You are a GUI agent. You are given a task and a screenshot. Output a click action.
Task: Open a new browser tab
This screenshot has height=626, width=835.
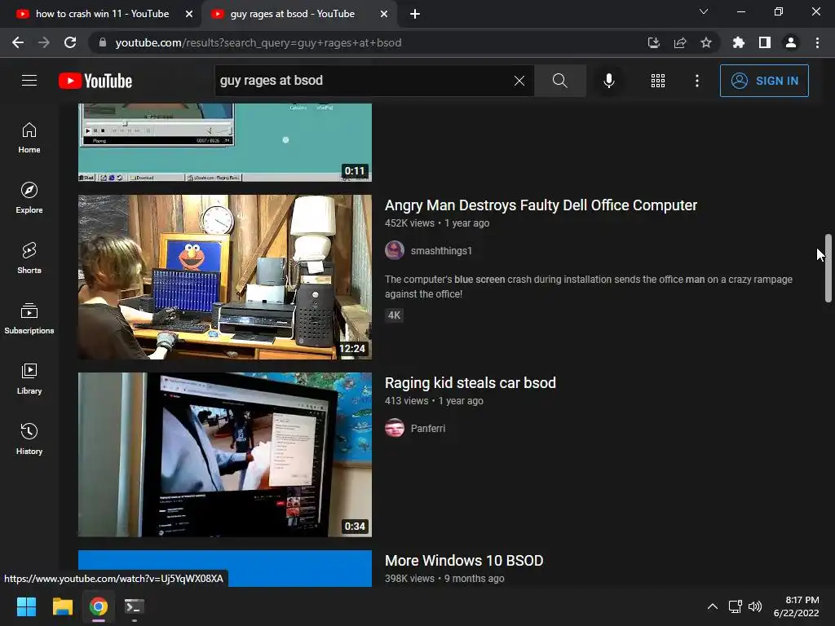click(x=415, y=14)
